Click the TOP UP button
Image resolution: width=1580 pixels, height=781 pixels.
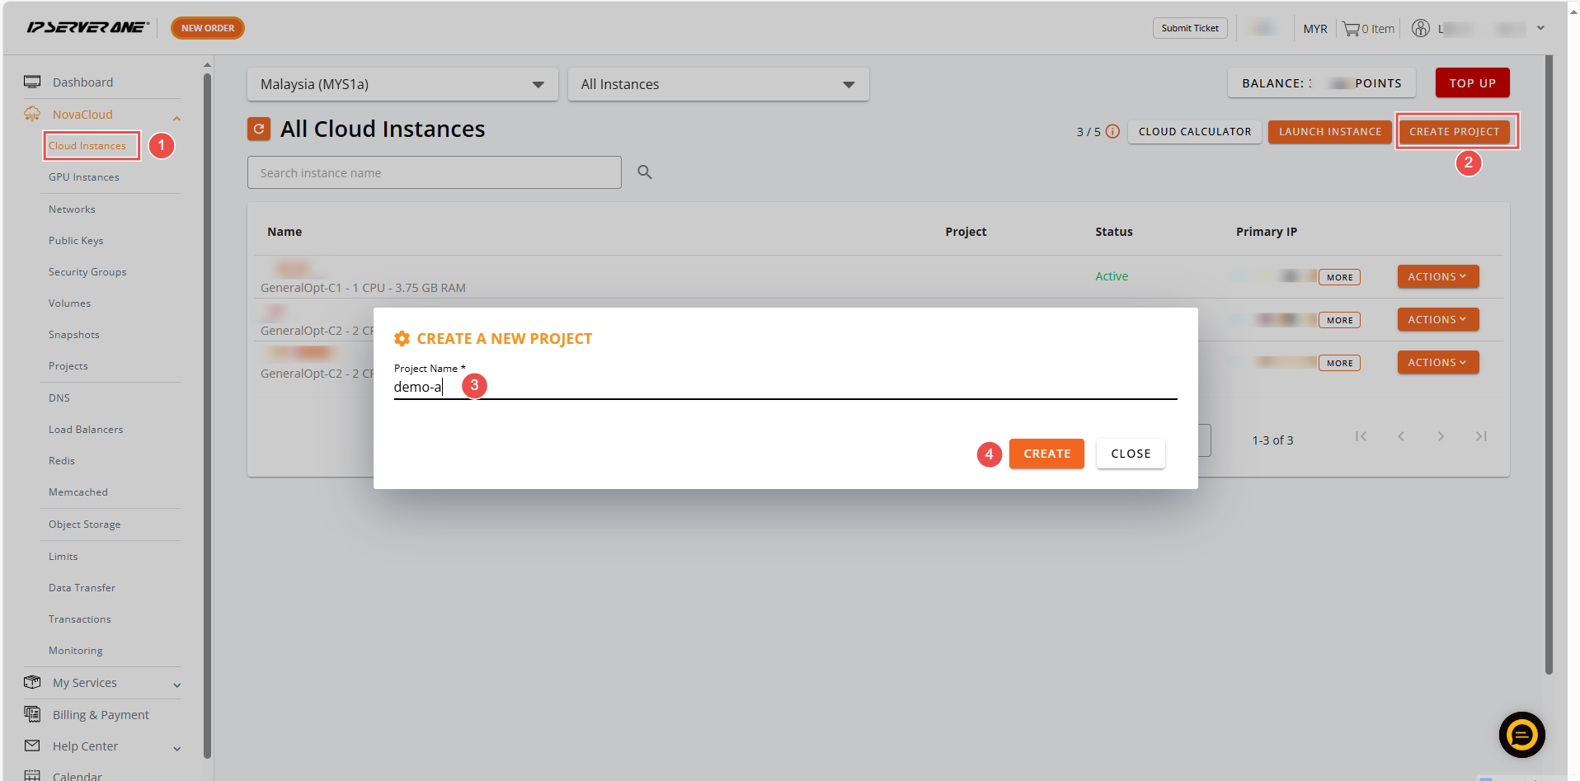1472,83
